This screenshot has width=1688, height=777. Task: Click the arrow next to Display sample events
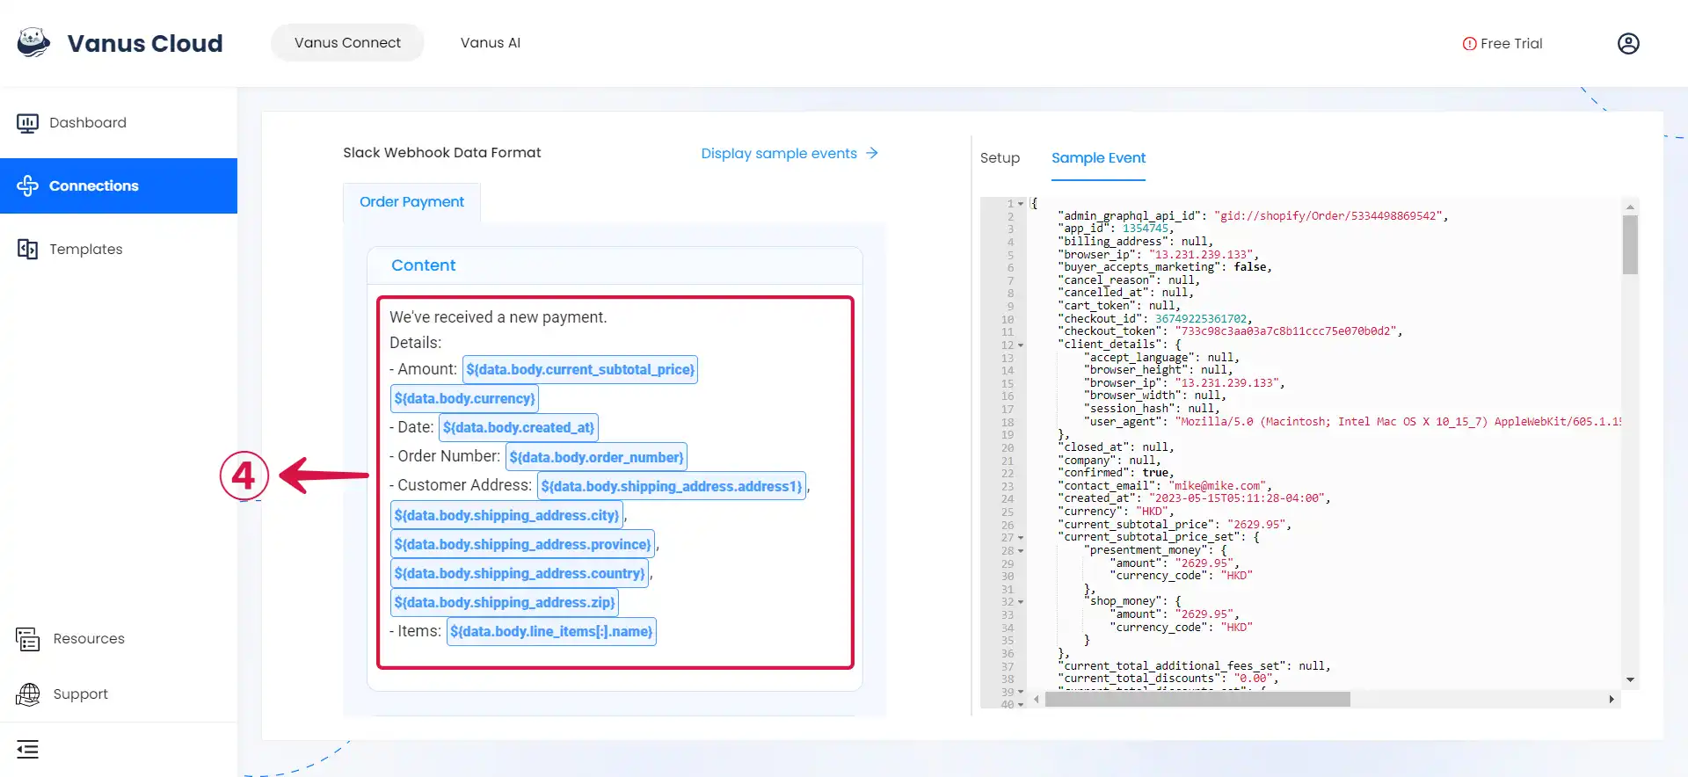pyautogui.click(x=872, y=153)
